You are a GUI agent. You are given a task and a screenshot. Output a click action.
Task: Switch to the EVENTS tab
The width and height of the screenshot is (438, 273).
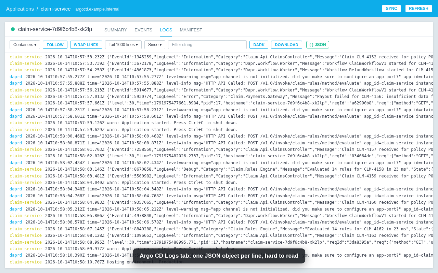point(143,30)
